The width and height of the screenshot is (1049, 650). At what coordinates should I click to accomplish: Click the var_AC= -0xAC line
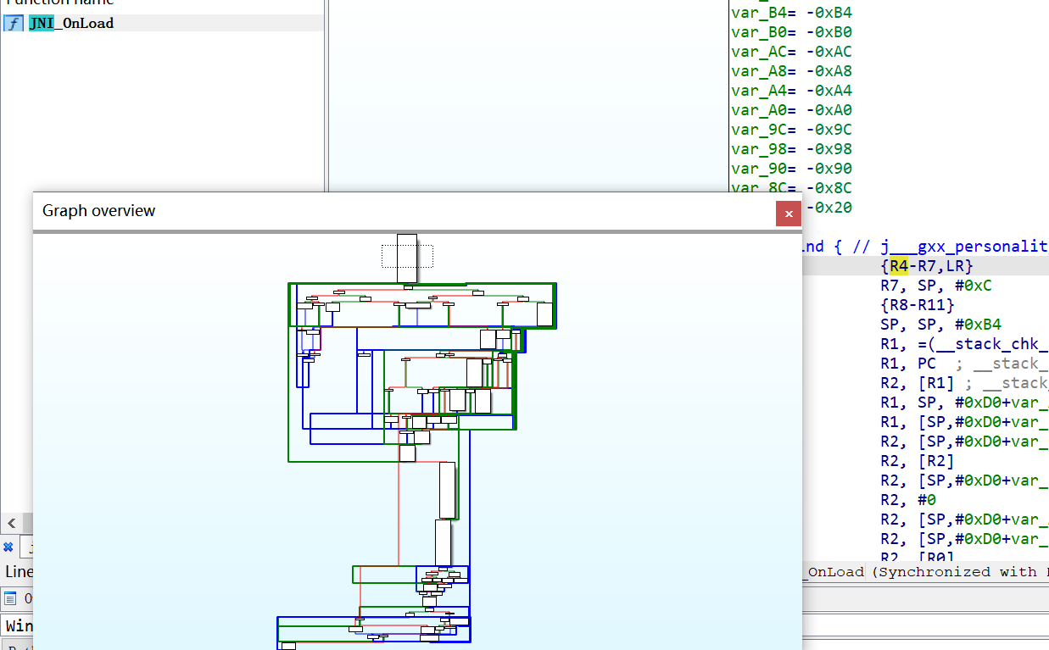[791, 52]
